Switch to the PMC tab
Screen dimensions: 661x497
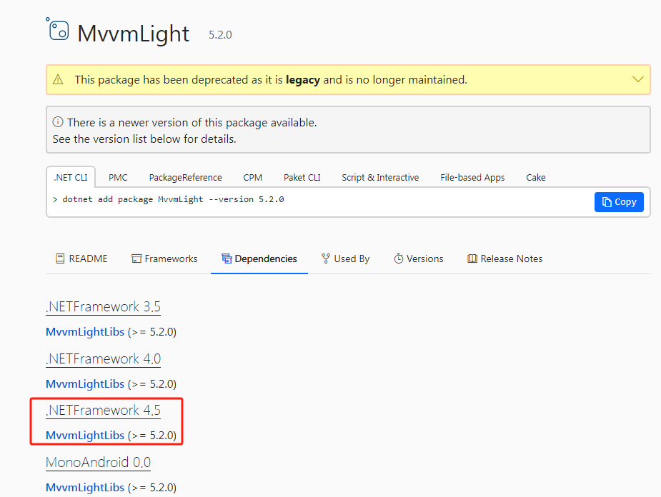coord(118,177)
